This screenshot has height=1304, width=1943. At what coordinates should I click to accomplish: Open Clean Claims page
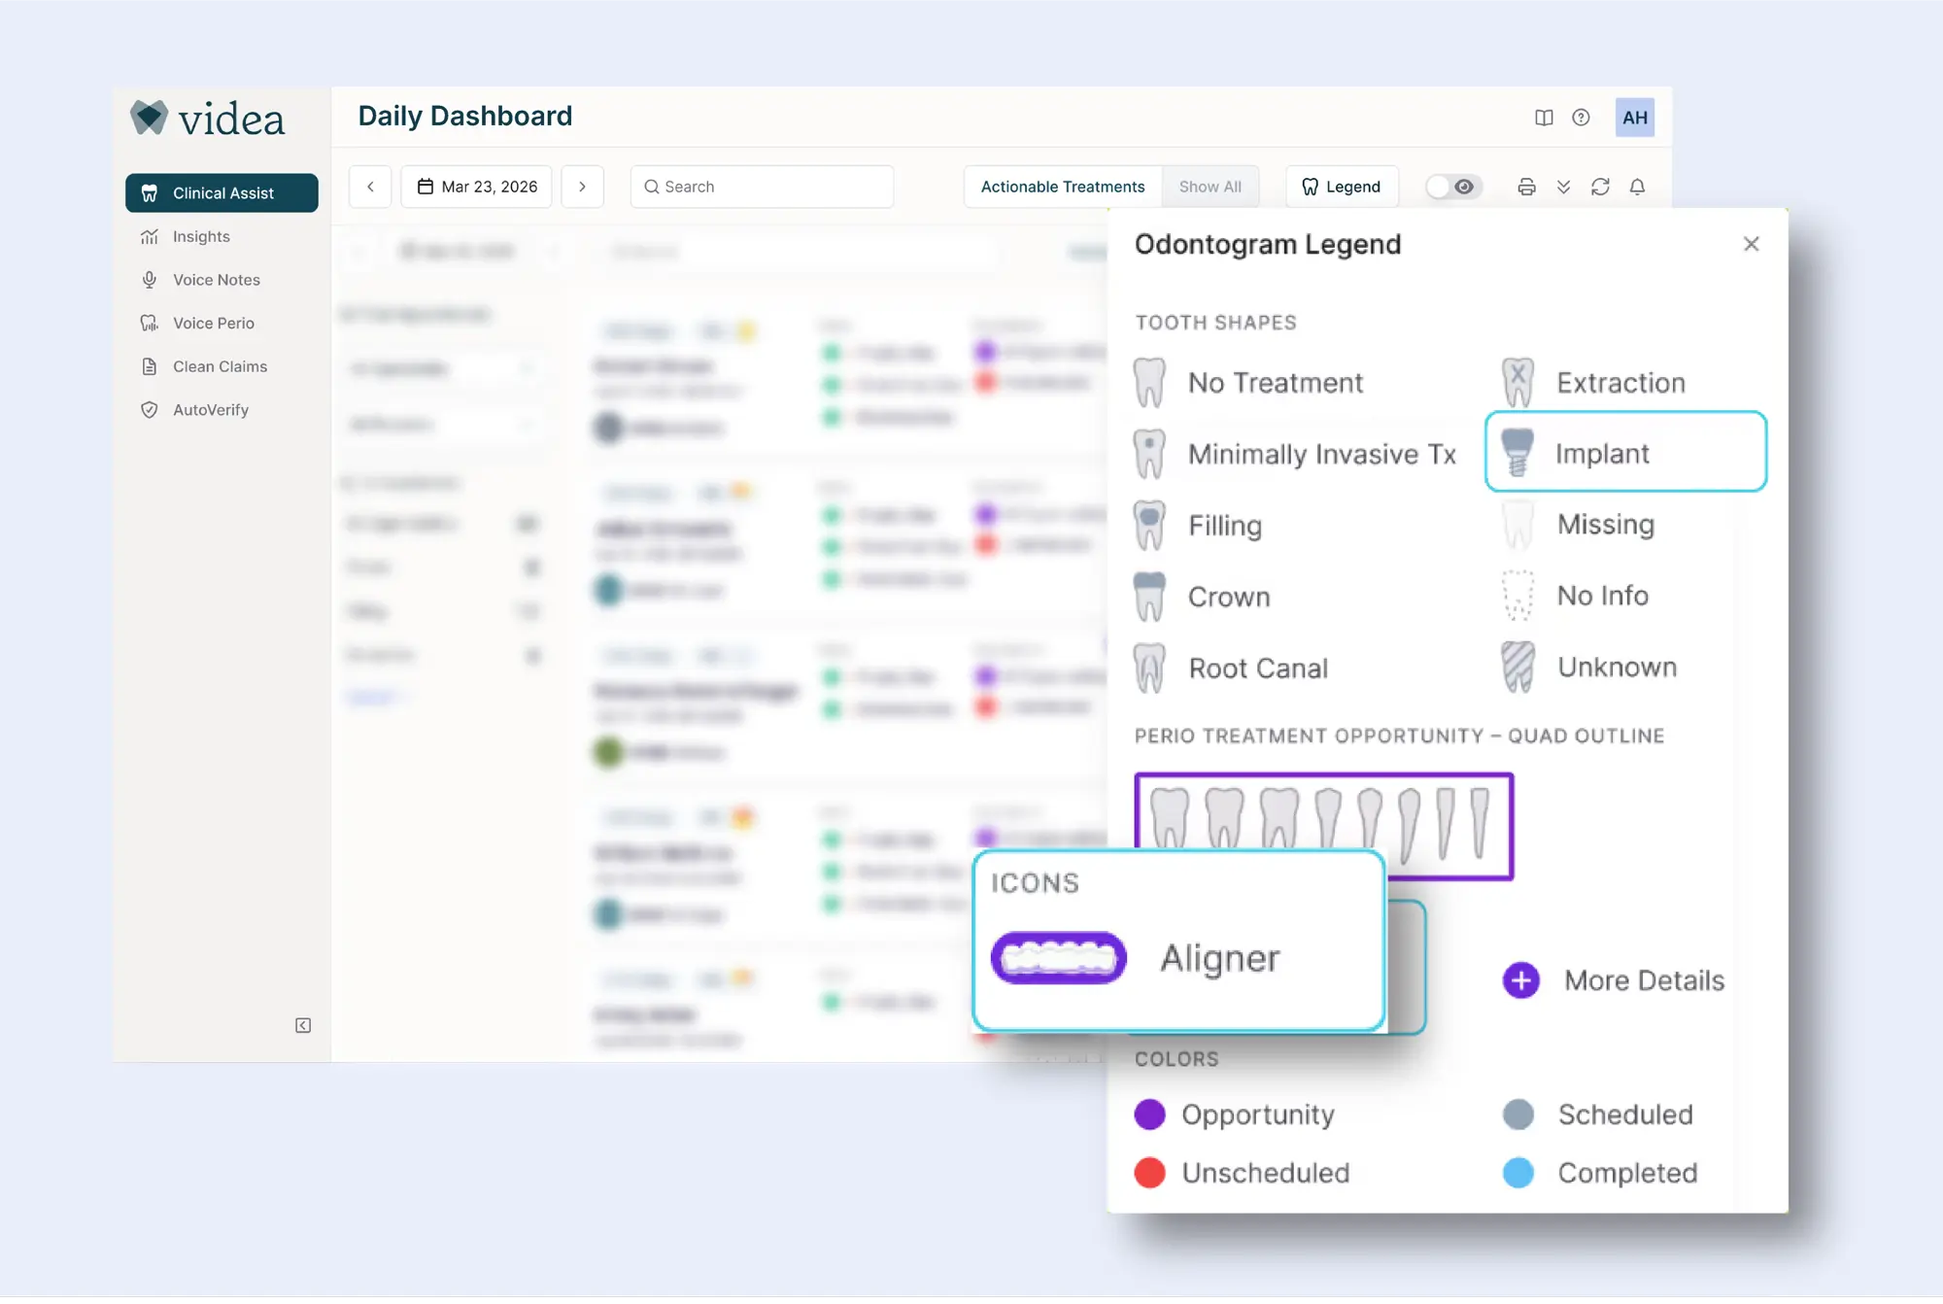220,366
